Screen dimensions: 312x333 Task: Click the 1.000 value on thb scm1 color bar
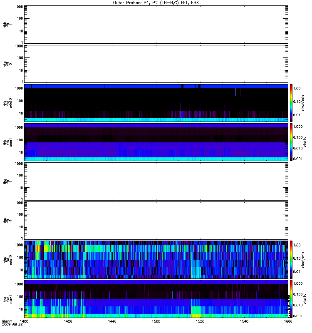(298, 127)
